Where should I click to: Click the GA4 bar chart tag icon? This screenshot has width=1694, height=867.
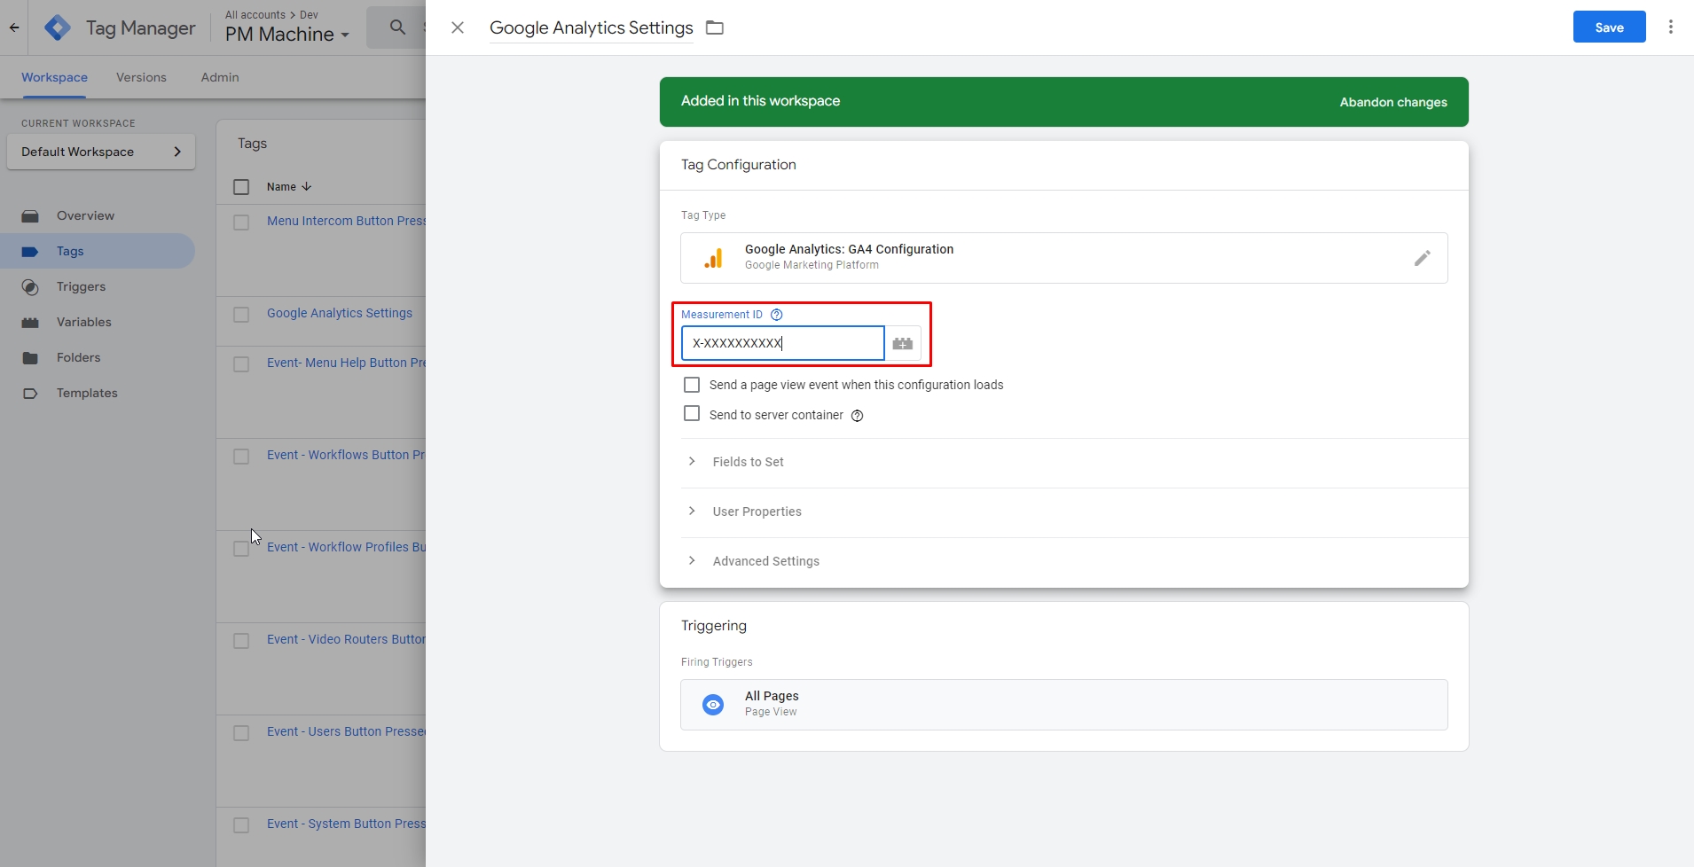click(713, 258)
